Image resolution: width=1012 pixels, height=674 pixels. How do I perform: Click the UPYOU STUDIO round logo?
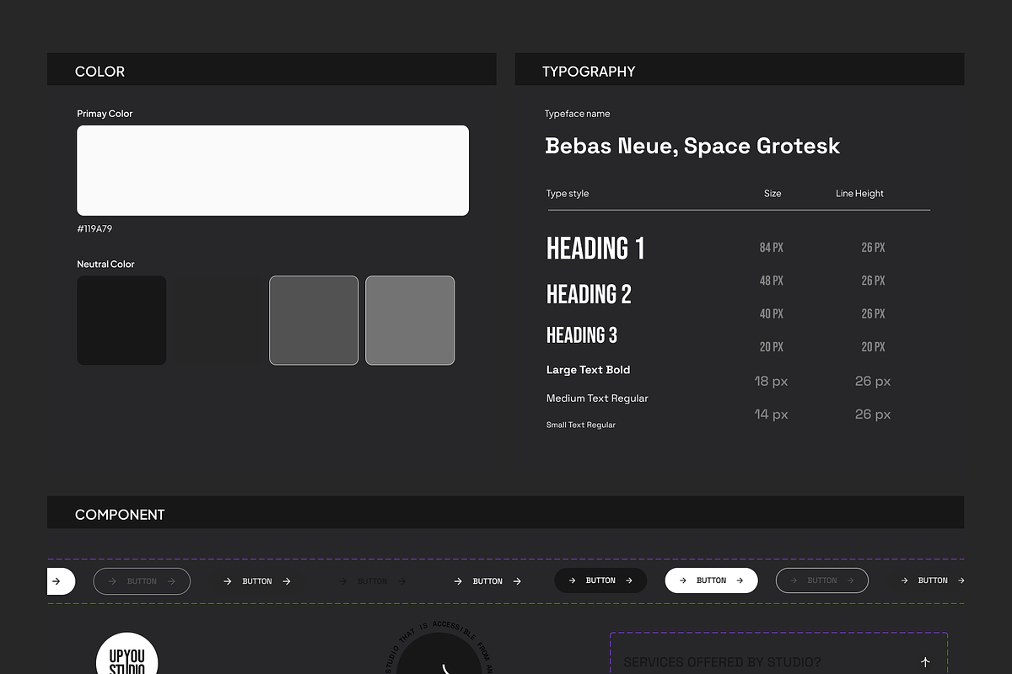coord(127,654)
